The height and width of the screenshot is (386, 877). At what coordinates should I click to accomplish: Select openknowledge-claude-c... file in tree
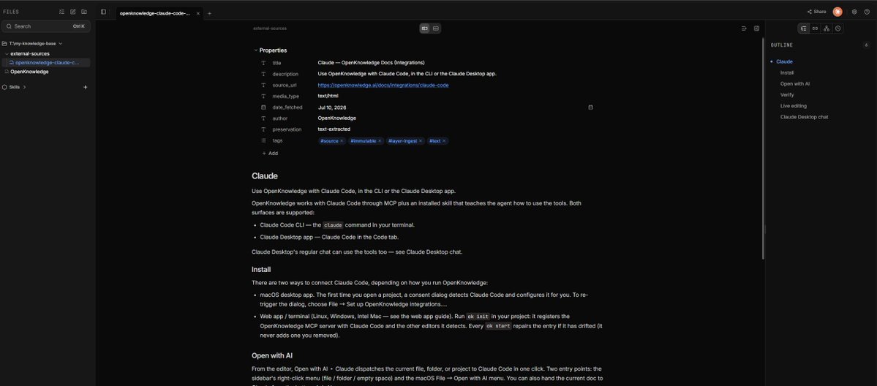pyautogui.click(x=47, y=63)
